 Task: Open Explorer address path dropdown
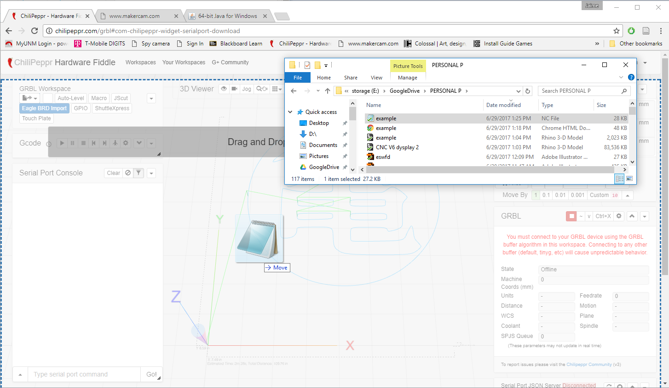click(x=519, y=91)
